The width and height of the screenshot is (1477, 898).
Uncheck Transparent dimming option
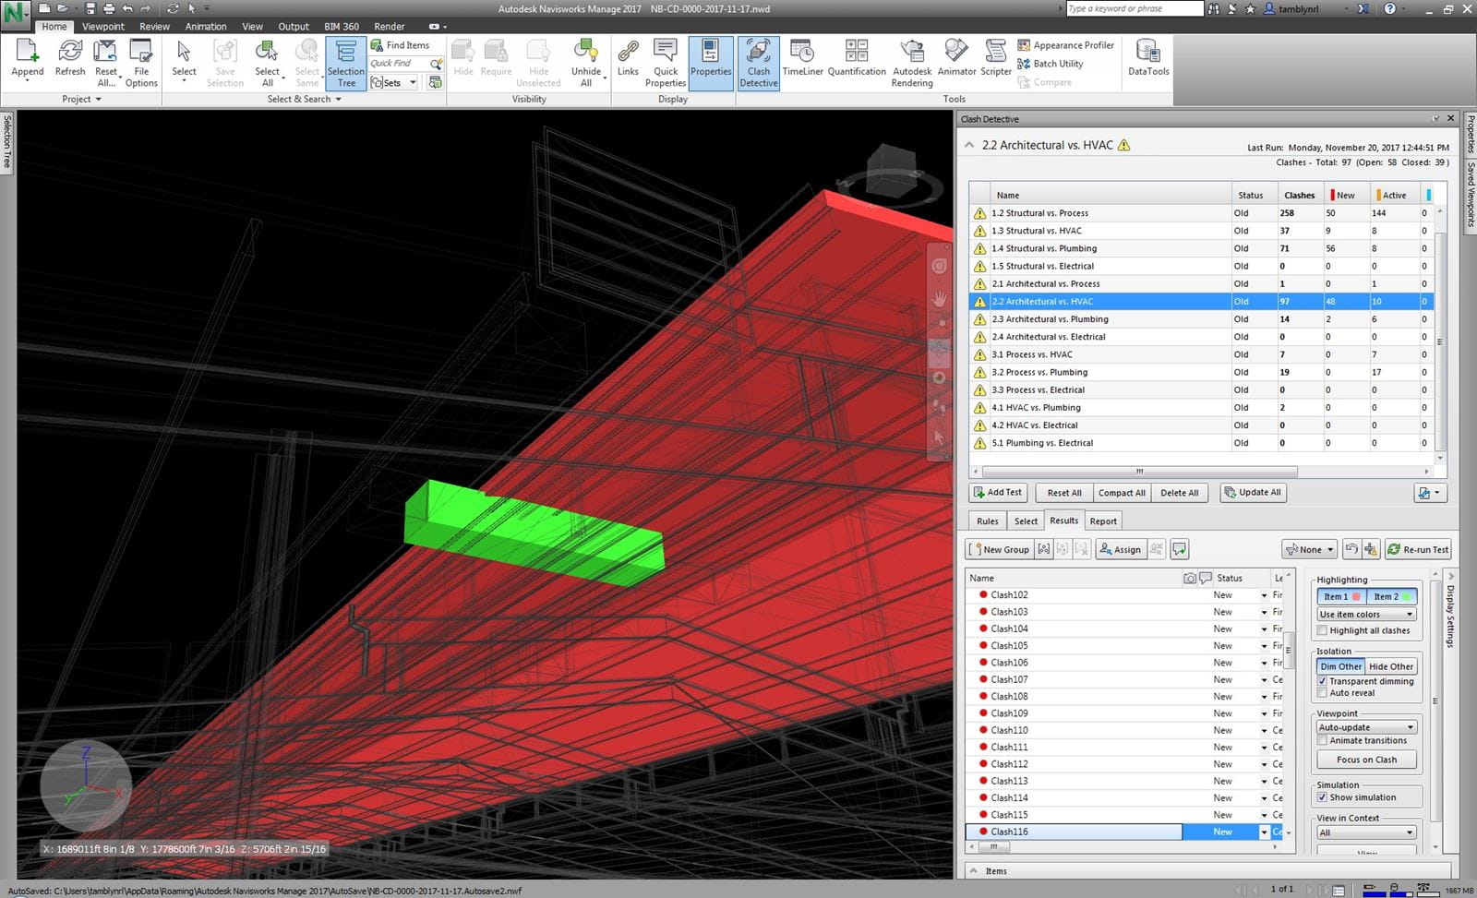pos(1323,681)
